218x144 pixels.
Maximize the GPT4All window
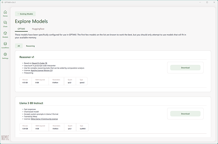point(207,2)
